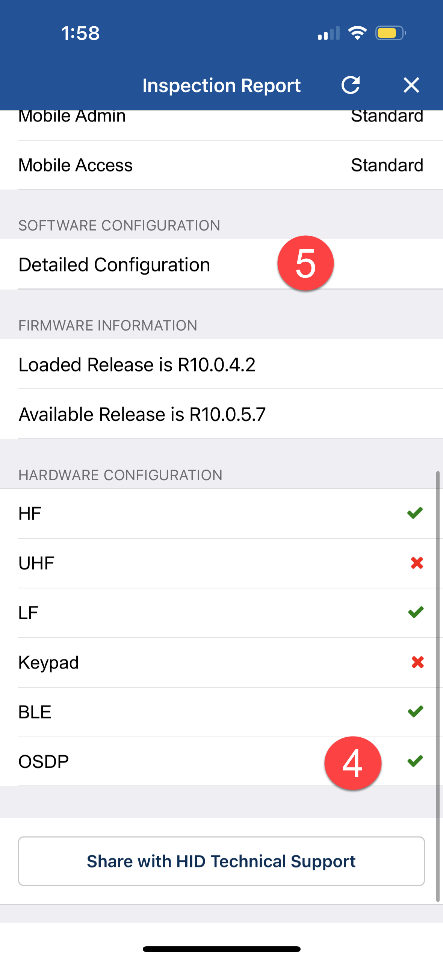
Task: Tap the green checkmark beside LF
Action: point(416,612)
